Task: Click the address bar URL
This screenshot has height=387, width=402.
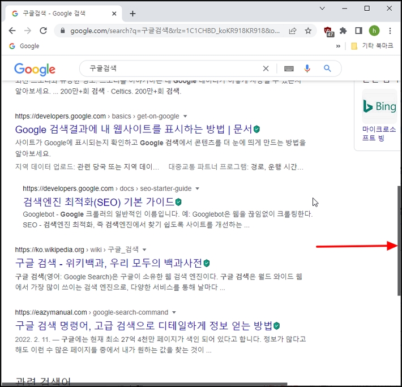Action: click(175, 31)
